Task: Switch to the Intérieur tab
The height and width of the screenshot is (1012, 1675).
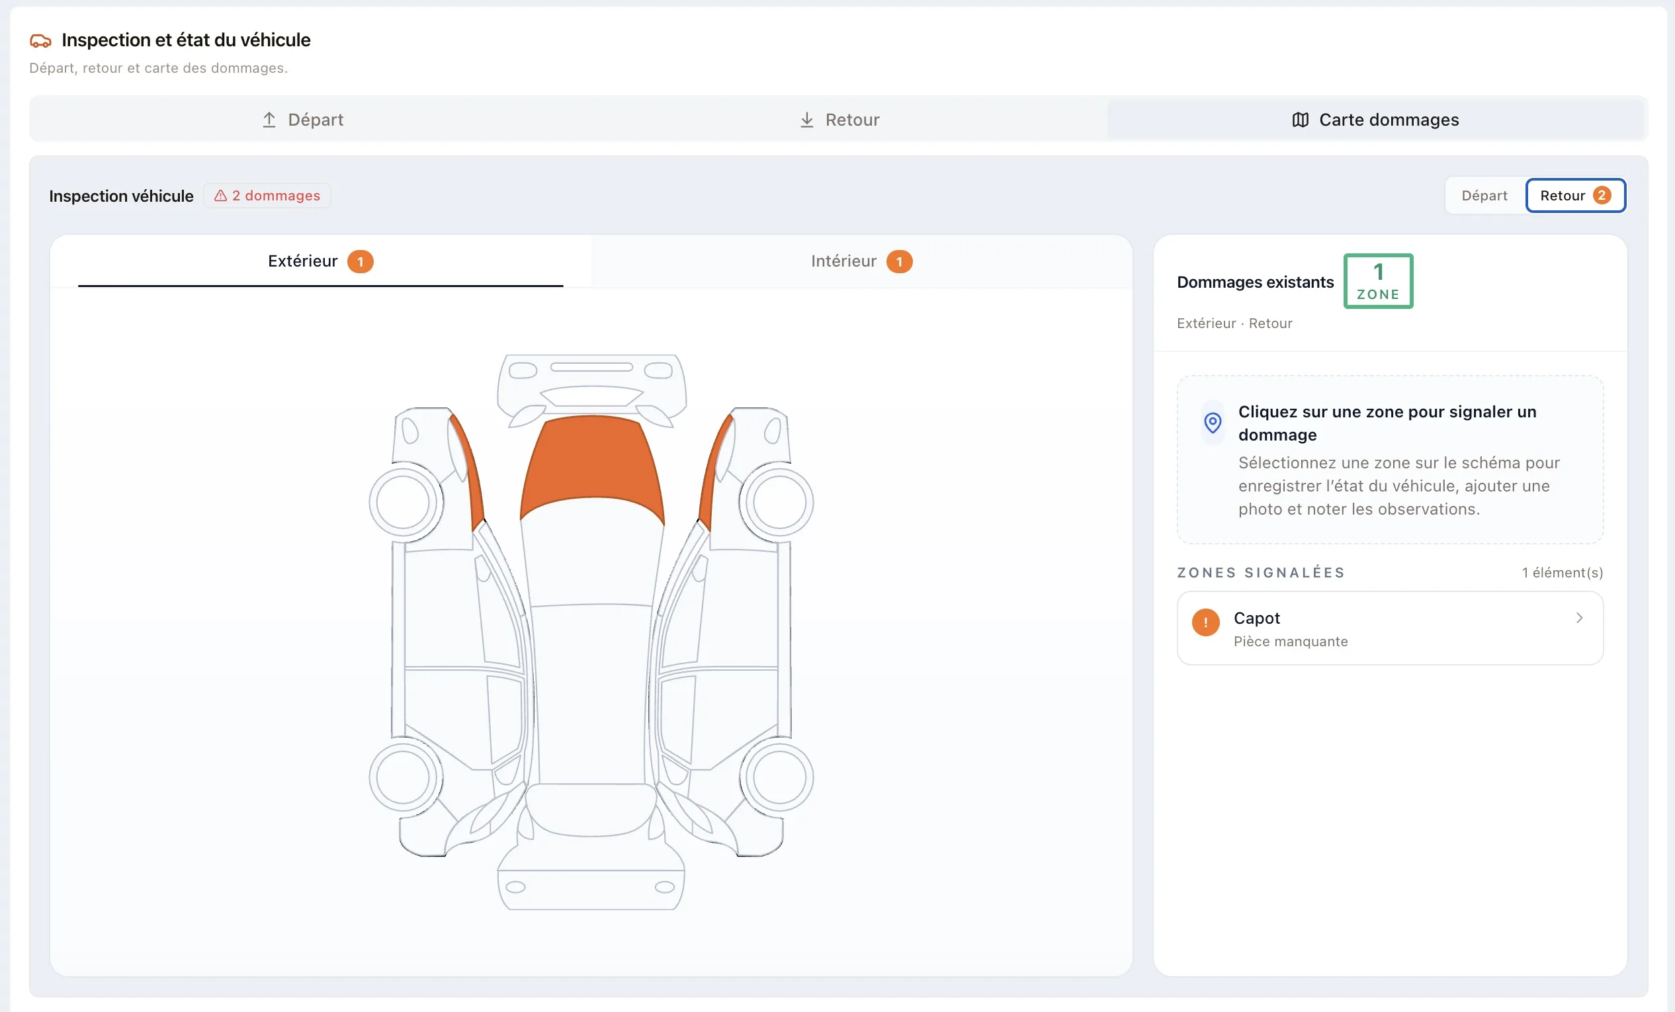Action: pos(861,262)
